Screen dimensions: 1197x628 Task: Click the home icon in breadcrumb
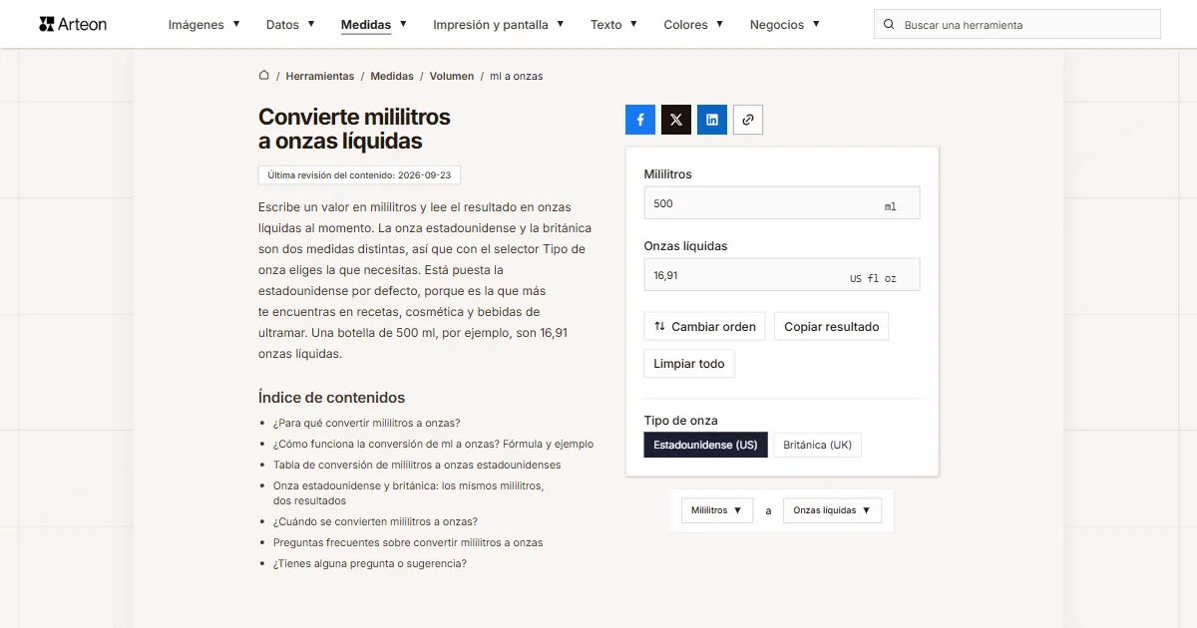tap(264, 76)
